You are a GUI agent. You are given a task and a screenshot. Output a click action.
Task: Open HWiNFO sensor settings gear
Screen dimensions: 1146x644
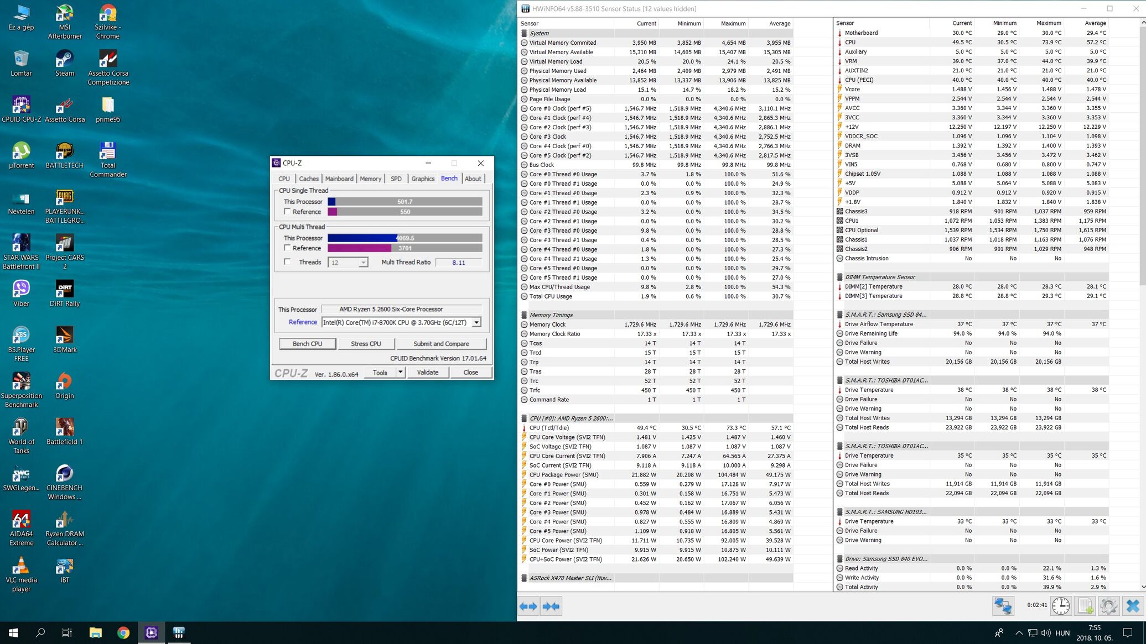(1108, 606)
